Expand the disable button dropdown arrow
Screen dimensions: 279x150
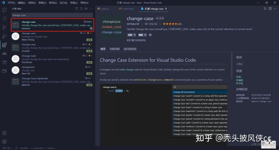click(135, 35)
